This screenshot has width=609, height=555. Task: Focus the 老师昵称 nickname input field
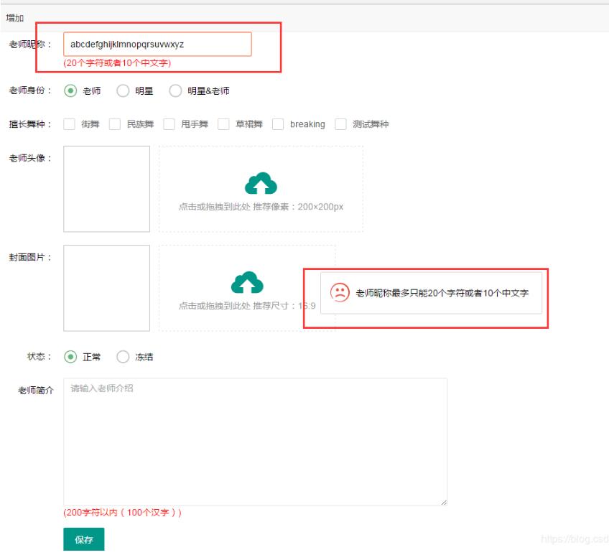[x=157, y=45]
